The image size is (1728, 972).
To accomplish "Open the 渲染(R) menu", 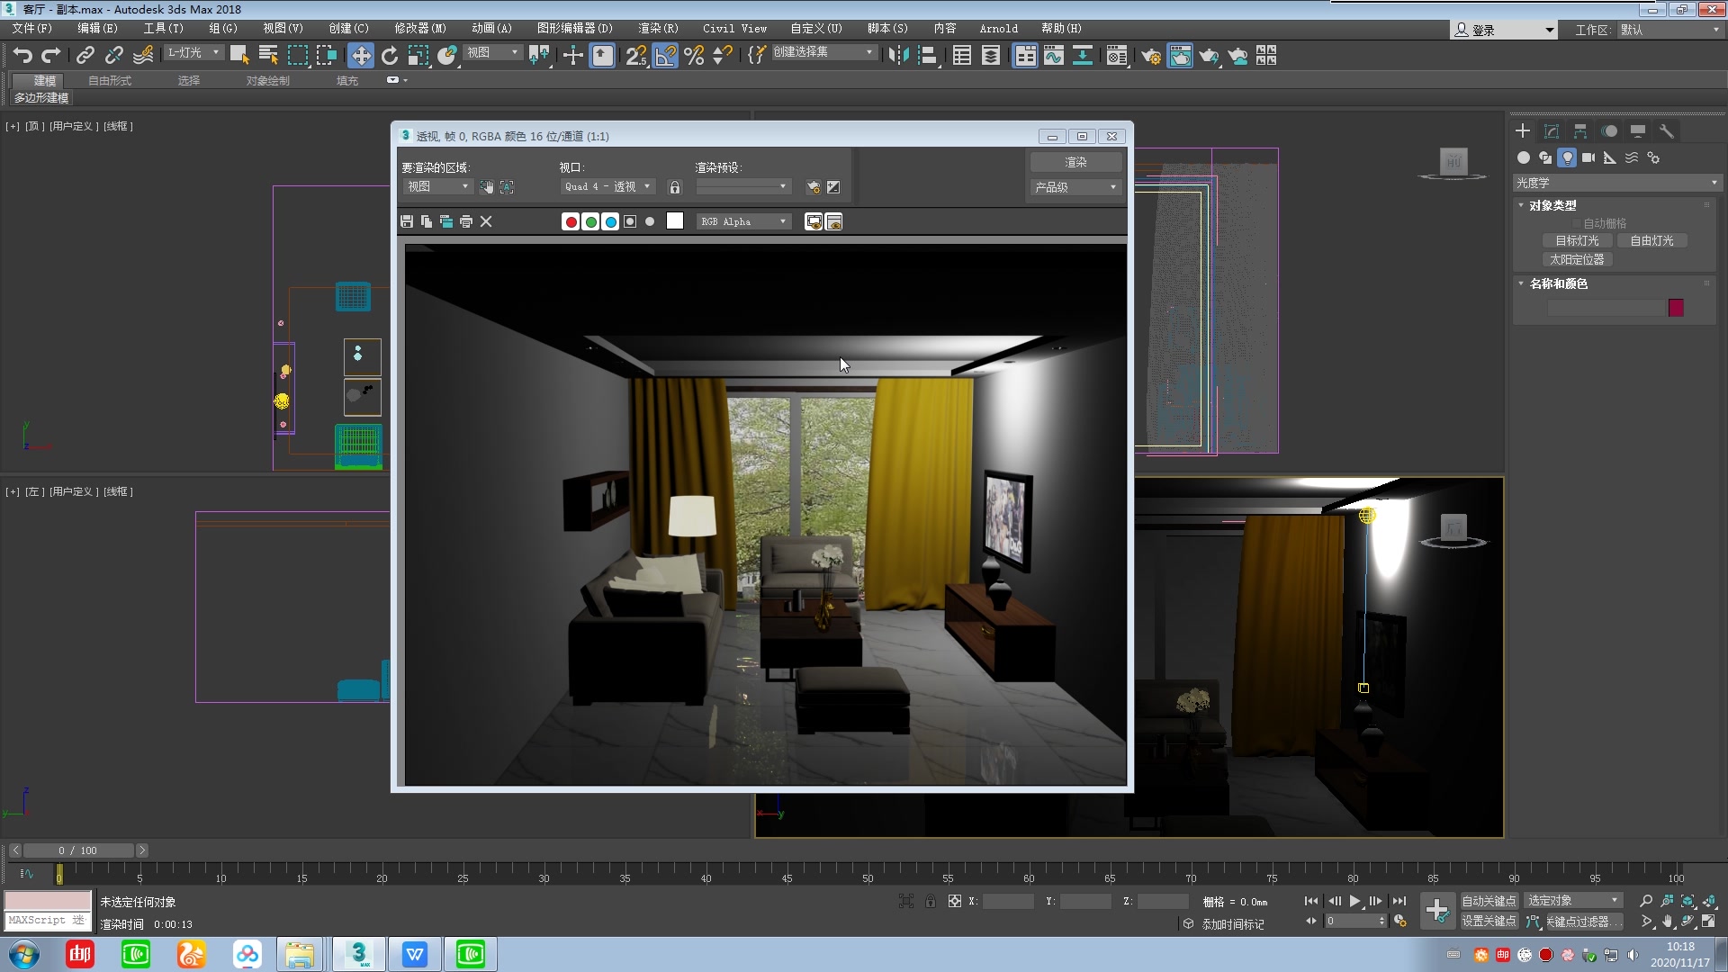I will (x=658, y=28).
